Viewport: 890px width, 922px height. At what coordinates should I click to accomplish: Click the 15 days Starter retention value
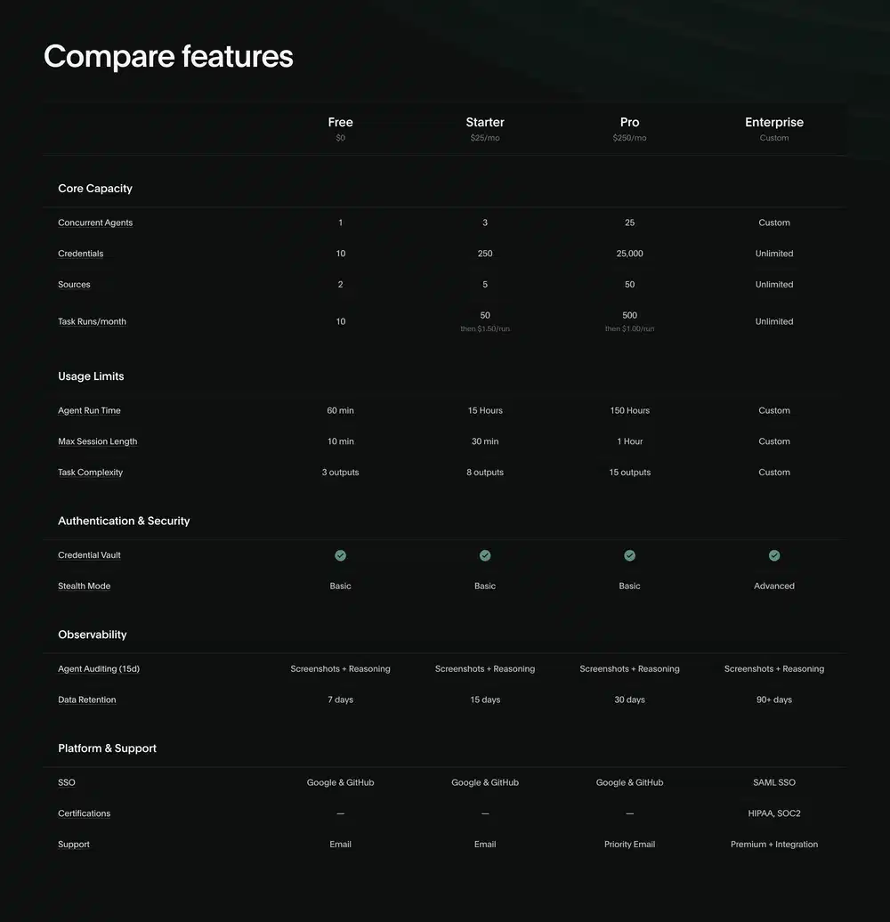(485, 700)
